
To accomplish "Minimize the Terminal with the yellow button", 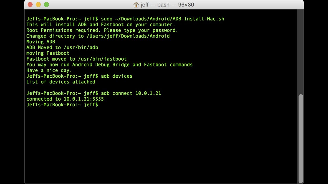I will tap(38, 5).
